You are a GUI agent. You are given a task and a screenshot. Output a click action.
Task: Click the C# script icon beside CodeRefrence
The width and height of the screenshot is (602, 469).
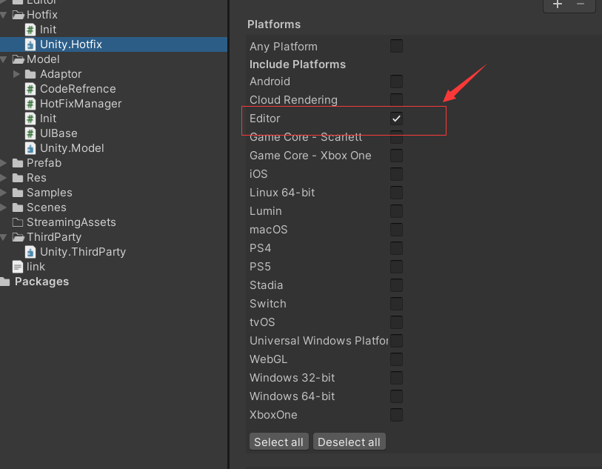(x=31, y=89)
